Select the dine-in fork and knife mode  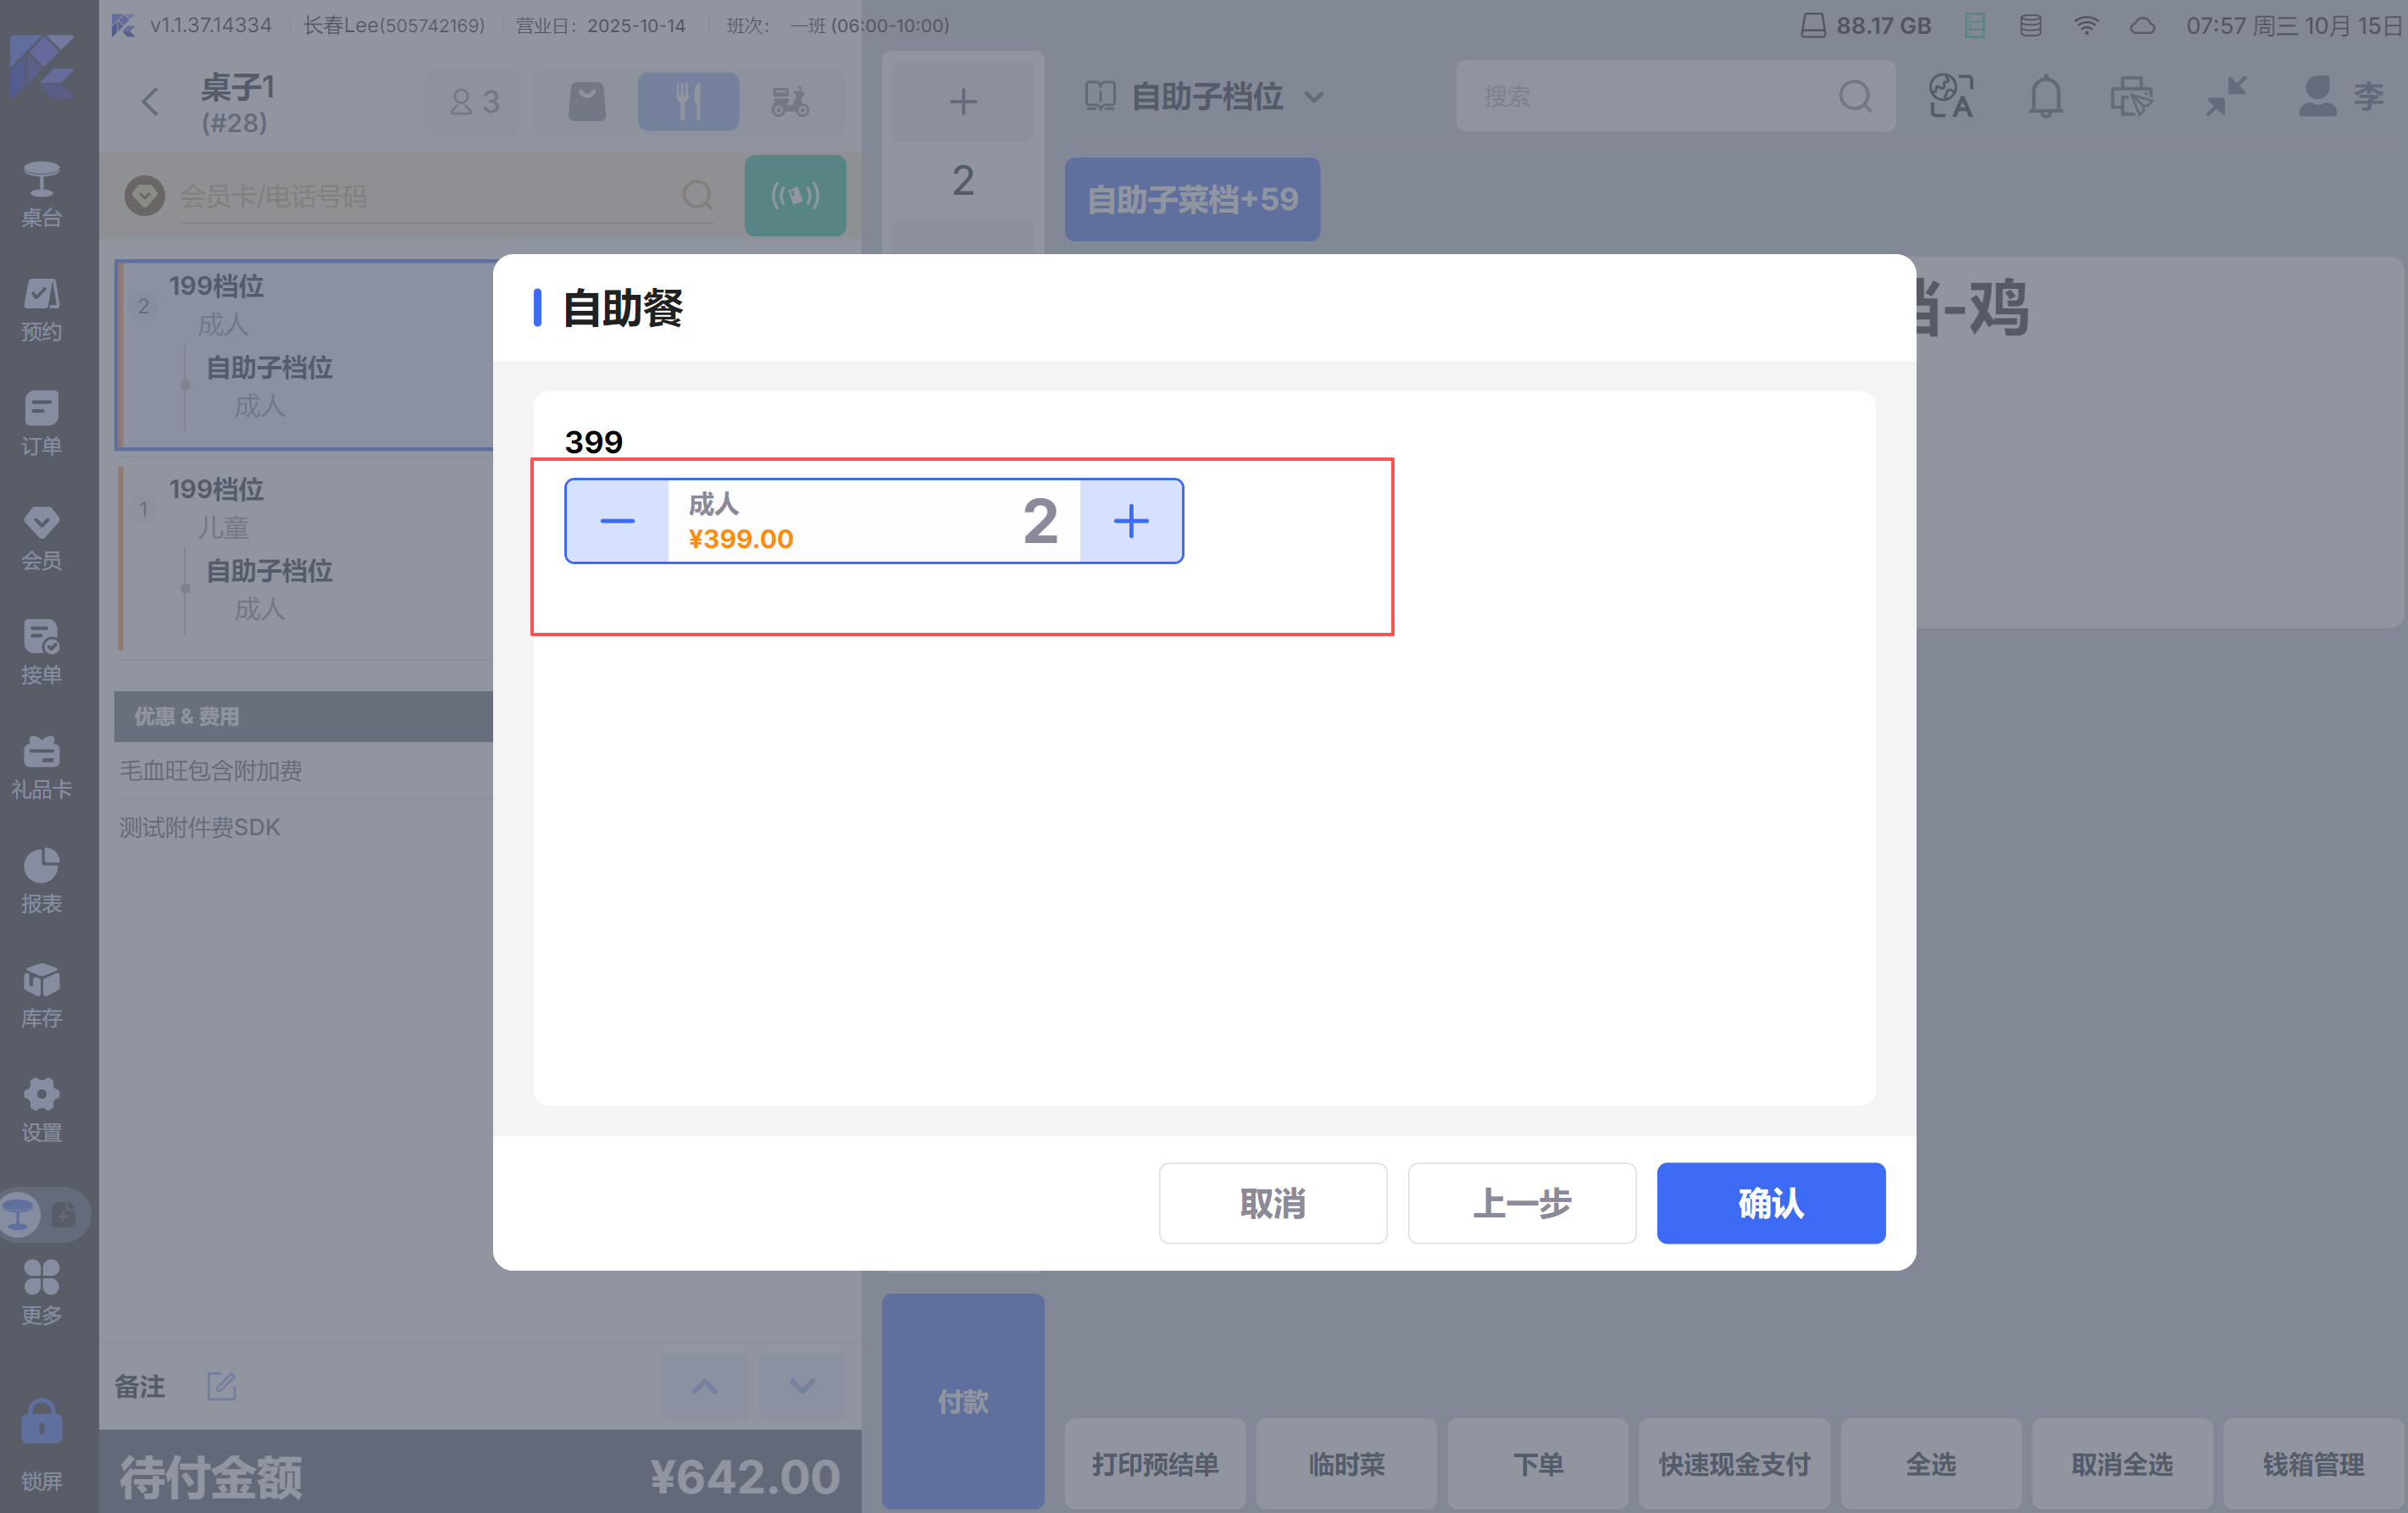click(x=688, y=101)
